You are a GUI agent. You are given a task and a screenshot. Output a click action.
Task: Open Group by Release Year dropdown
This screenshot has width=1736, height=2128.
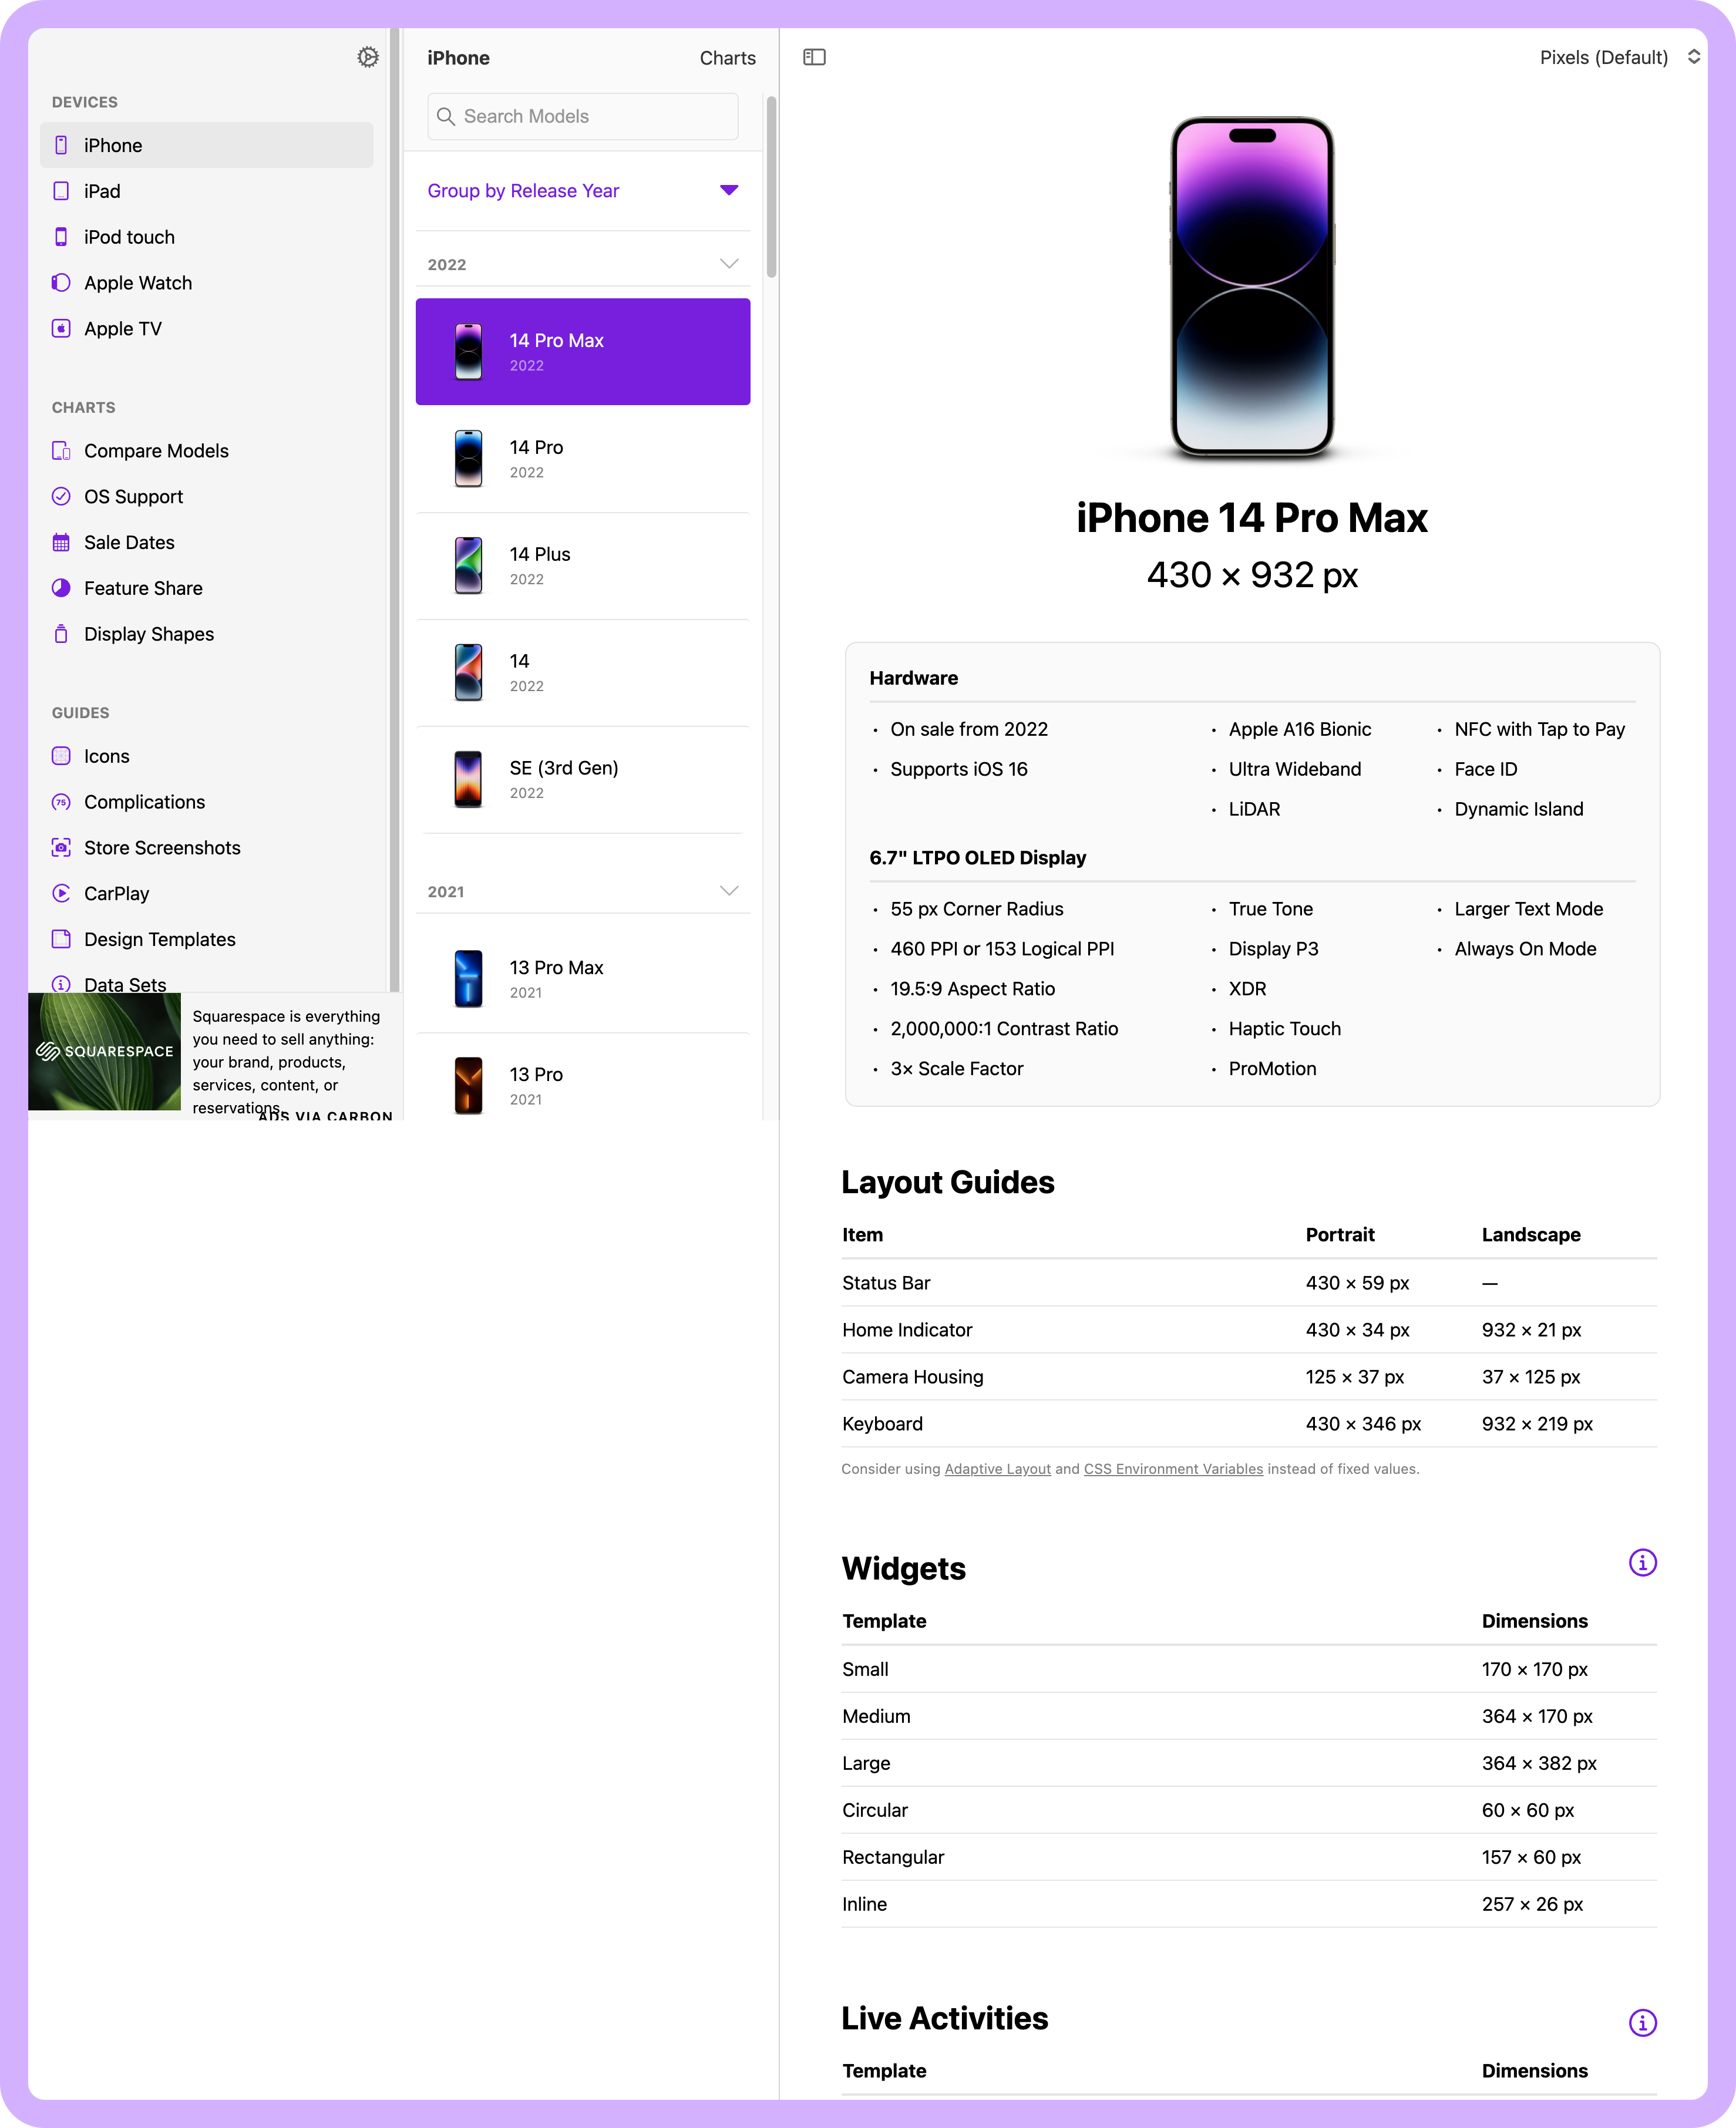[x=583, y=191]
